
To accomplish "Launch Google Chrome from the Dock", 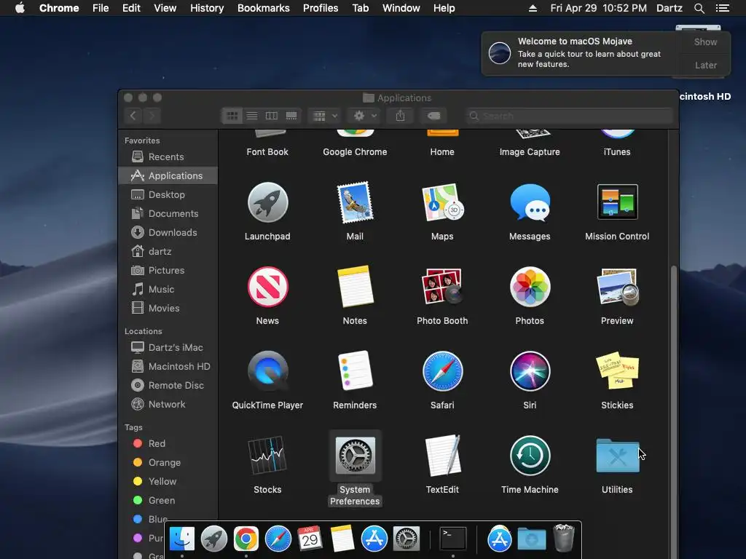I will pos(246,539).
